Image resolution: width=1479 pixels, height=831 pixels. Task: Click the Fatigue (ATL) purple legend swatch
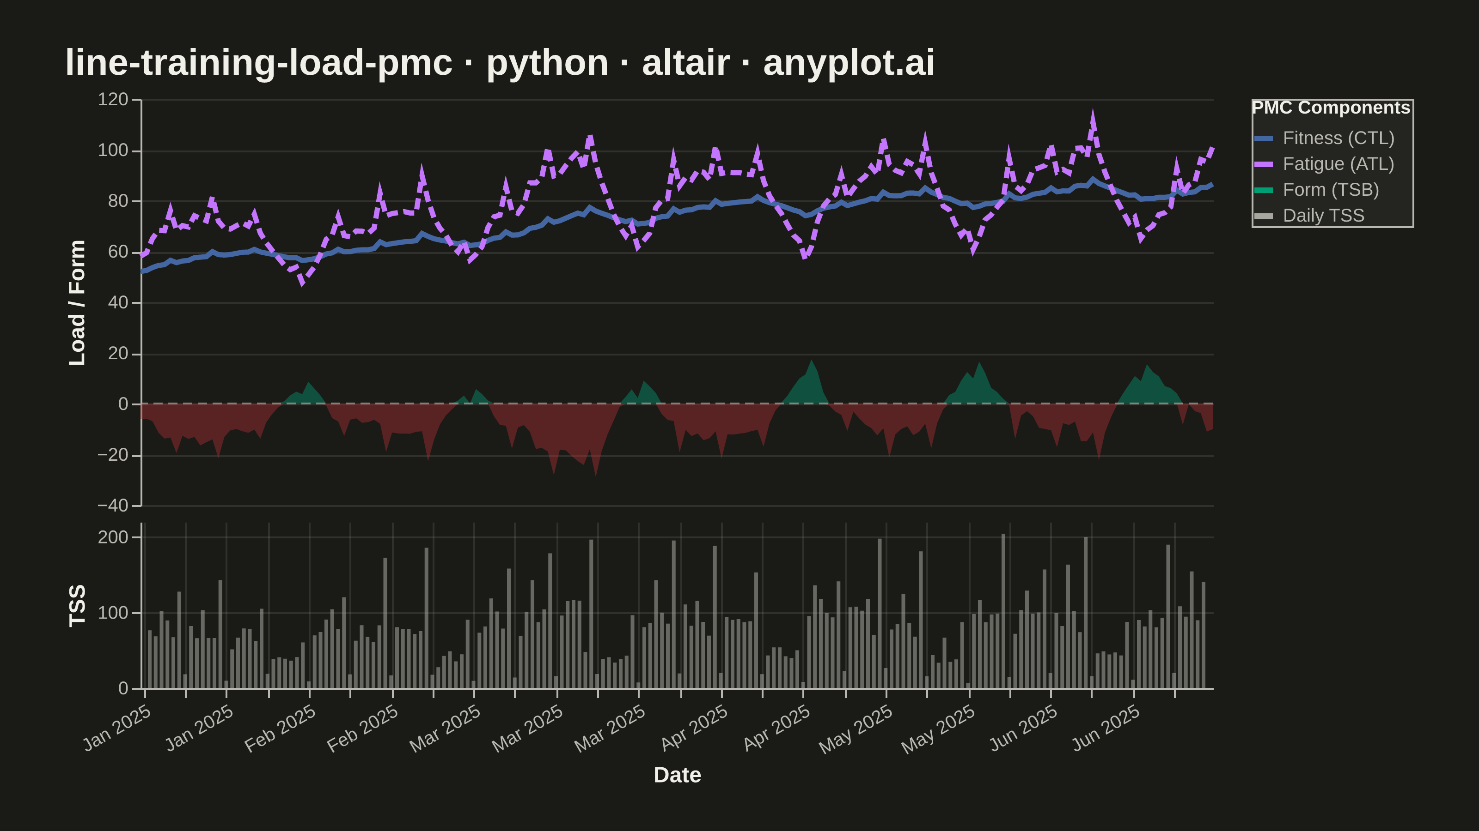(1264, 164)
